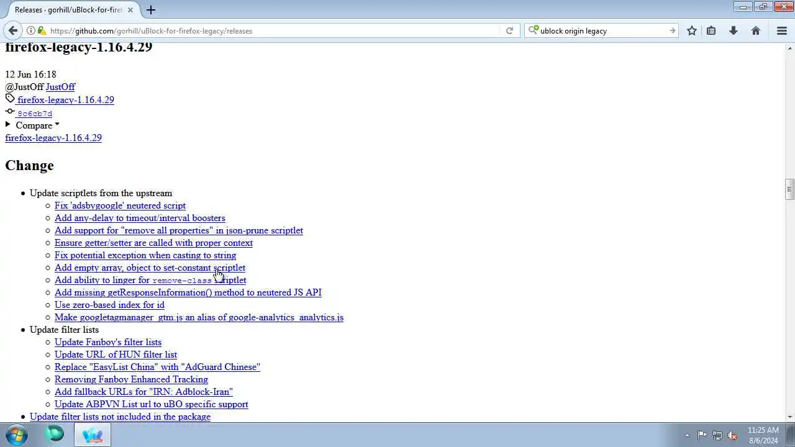The image size is (795, 447).
Task: Open the taskbar clock and date
Action: (x=763, y=435)
